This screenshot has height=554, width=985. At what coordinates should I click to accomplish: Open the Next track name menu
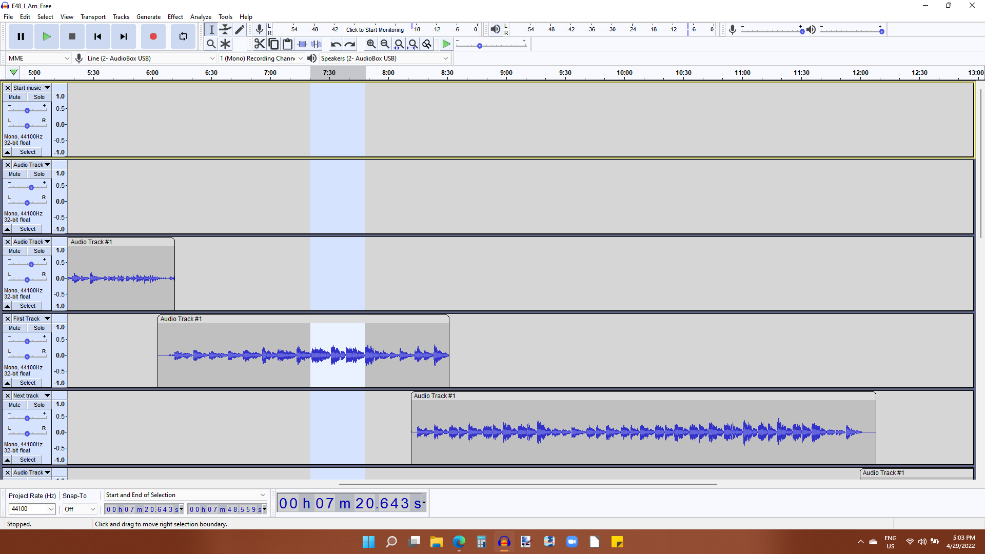[x=31, y=395]
